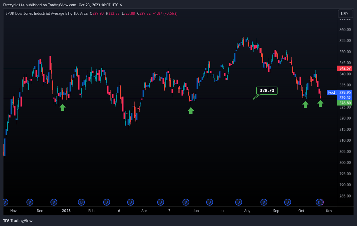Click the 2023 label on the time axis
Screen dimensions: 357x226
pos(66,211)
